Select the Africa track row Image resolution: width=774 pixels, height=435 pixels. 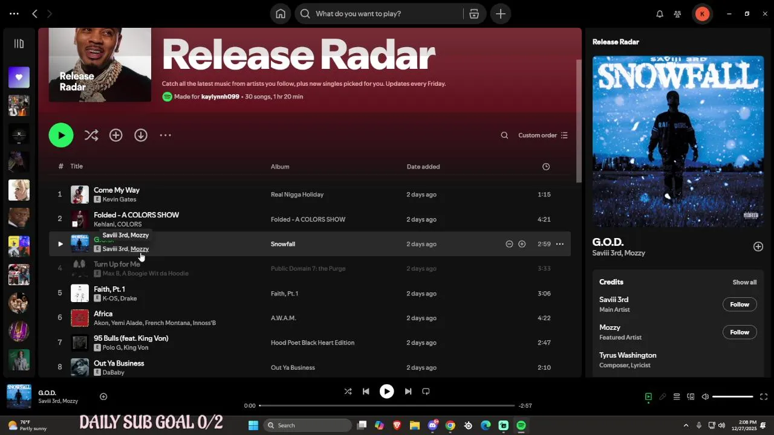[310, 318]
